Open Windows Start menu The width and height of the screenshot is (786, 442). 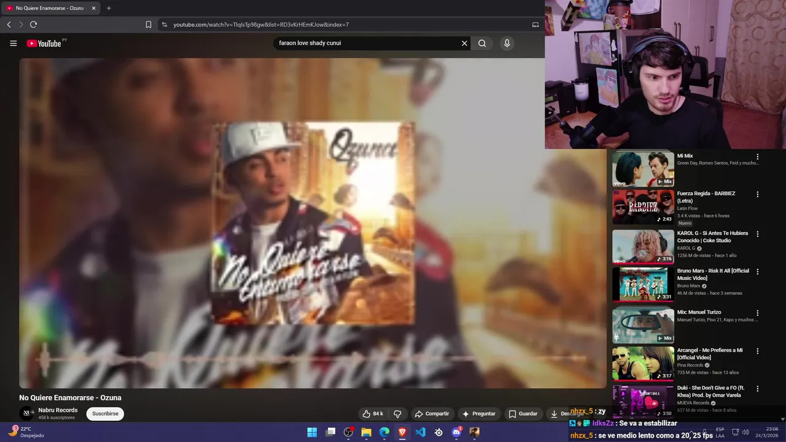coord(312,432)
